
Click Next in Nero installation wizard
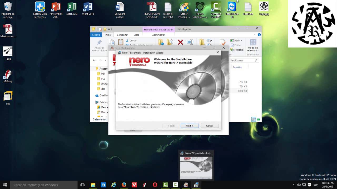click(x=190, y=126)
